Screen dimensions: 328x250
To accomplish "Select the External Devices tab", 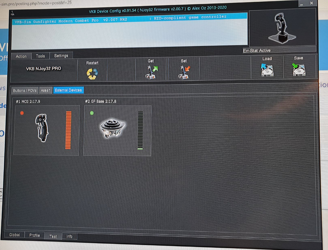I will click(68, 90).
